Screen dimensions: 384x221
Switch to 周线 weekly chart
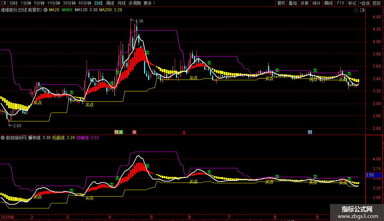(x=110, y=3)
